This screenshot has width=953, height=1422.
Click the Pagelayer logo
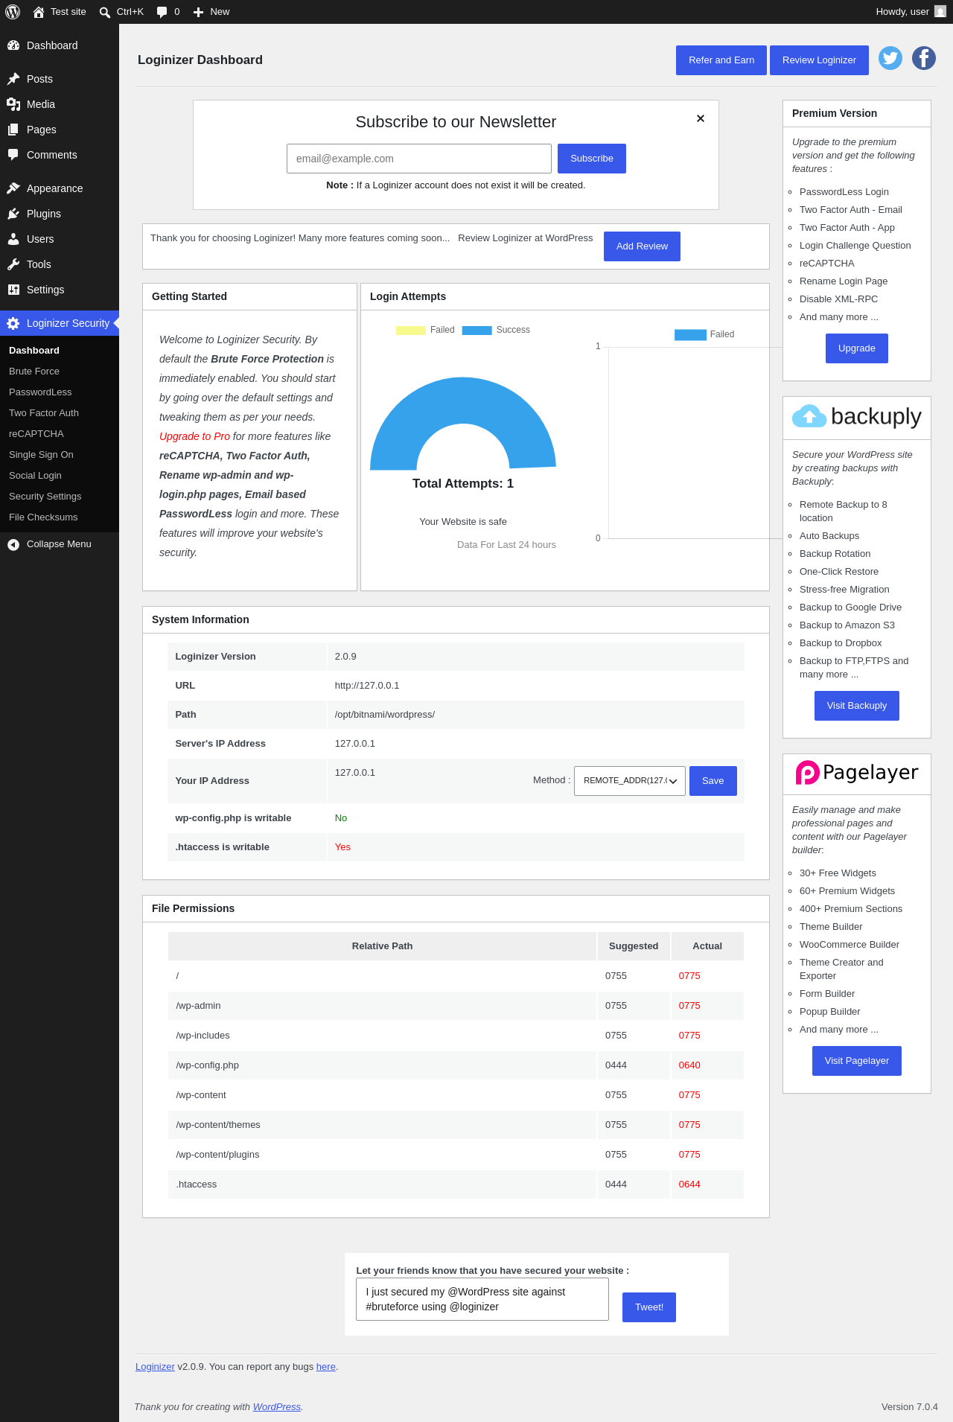point(857,773)
